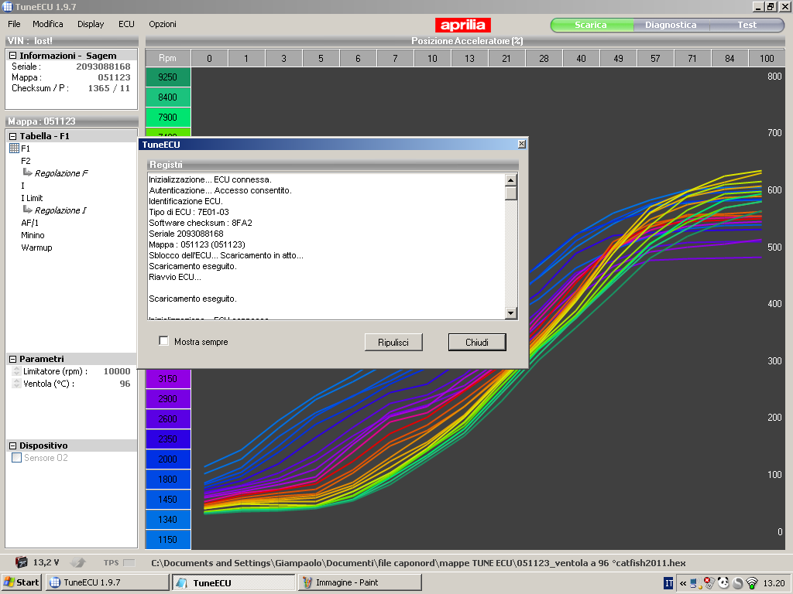Switch to the Test tab
The image size is (793, 594).
(747, 25)
